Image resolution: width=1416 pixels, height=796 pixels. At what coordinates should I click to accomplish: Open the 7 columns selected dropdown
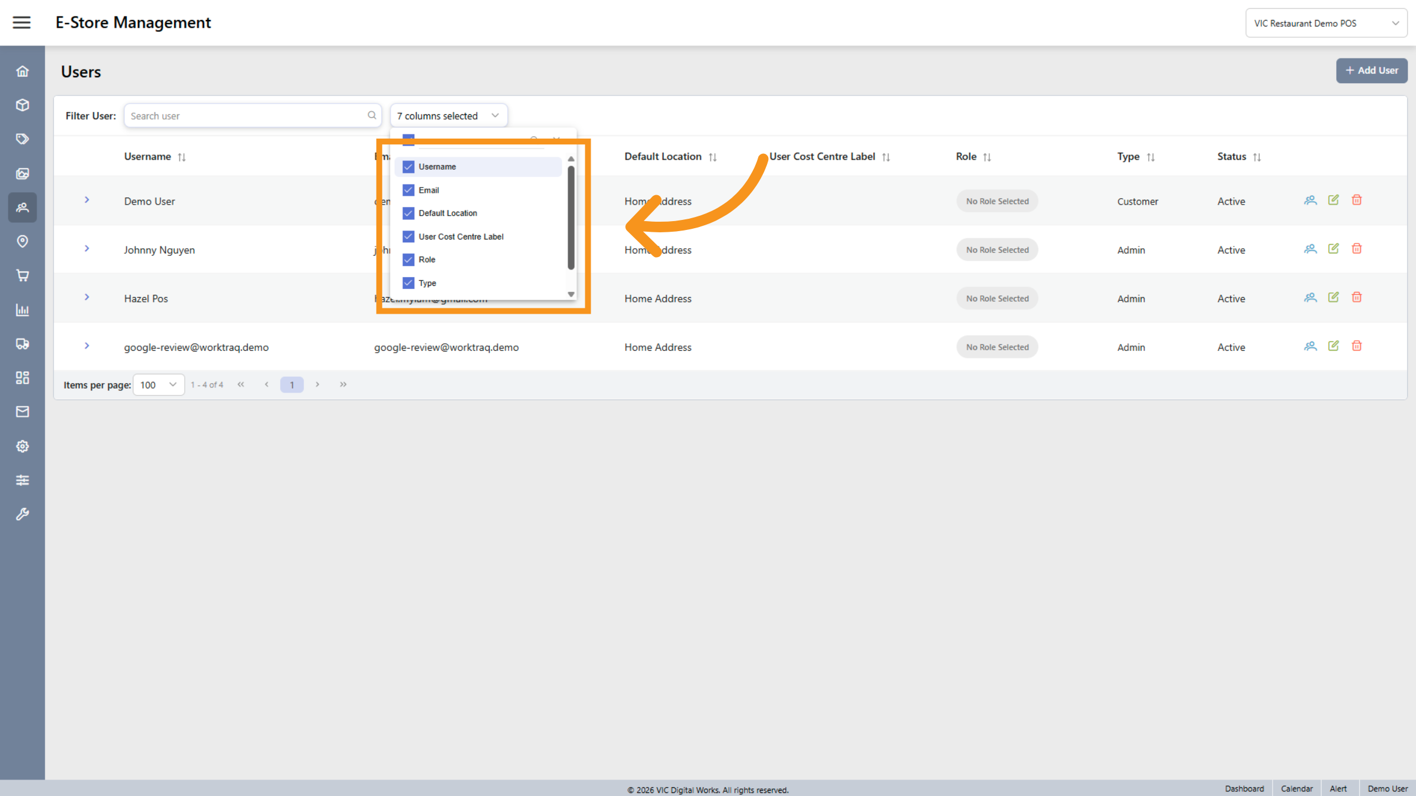point(448,115)
